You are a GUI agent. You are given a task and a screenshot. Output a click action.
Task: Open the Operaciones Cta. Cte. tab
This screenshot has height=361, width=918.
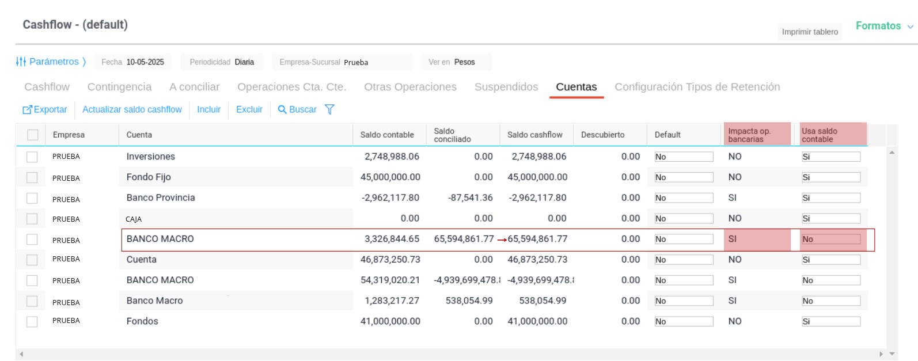pos(291,87)
